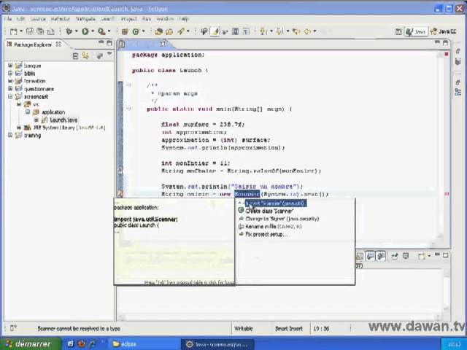Switch to the Java EE perspective button
Screen dimensions: 467x350
pos(443,31)
